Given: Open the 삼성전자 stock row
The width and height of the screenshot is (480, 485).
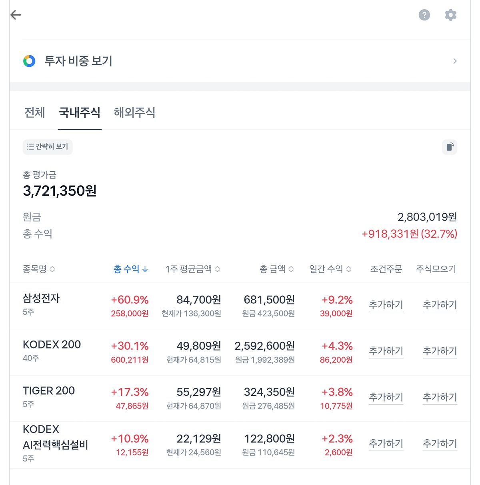Looking at the screenshot, I should pos(41,299).
